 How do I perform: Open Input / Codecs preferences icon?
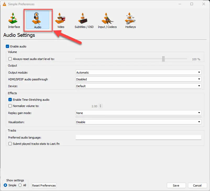(107, 18)
